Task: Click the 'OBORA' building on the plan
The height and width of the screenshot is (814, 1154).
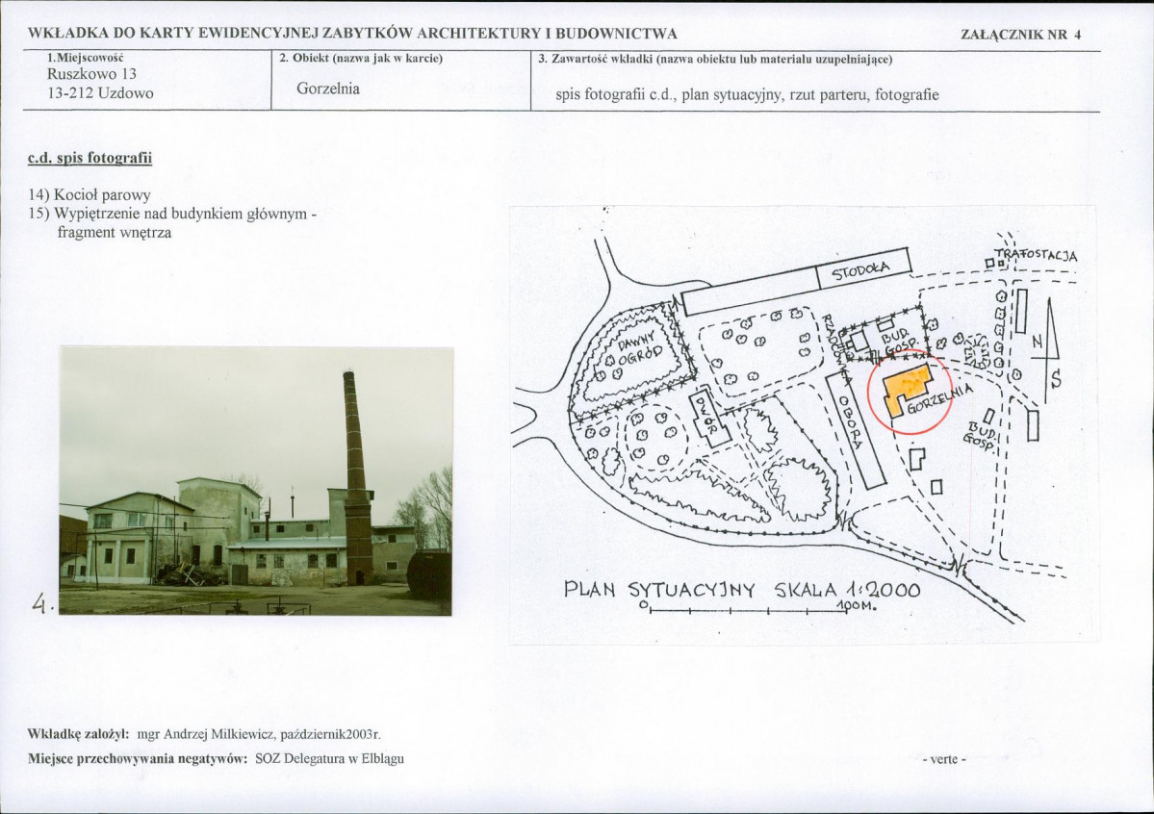Action: tap(855, 430)
